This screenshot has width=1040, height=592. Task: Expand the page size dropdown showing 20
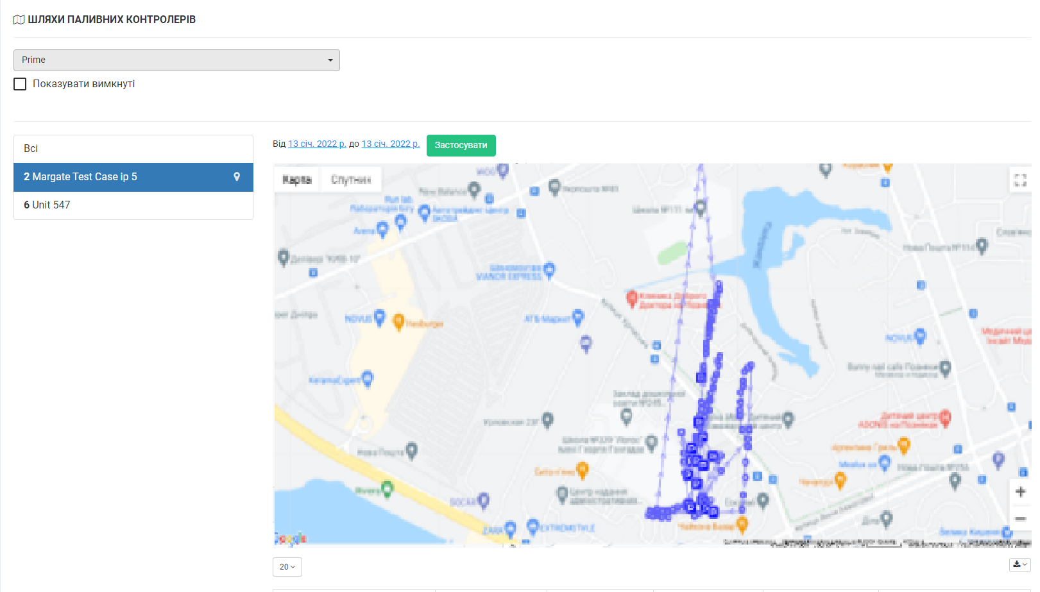(287, 567)
